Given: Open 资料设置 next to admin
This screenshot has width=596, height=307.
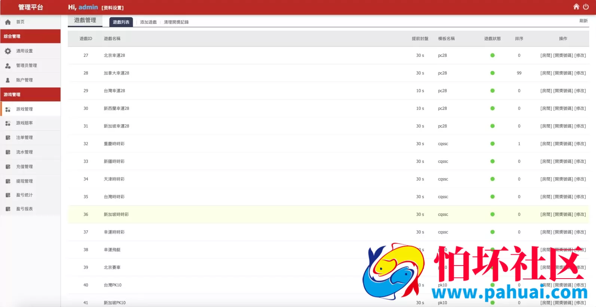Looking at the screenshot, I should tap(113, 7).
